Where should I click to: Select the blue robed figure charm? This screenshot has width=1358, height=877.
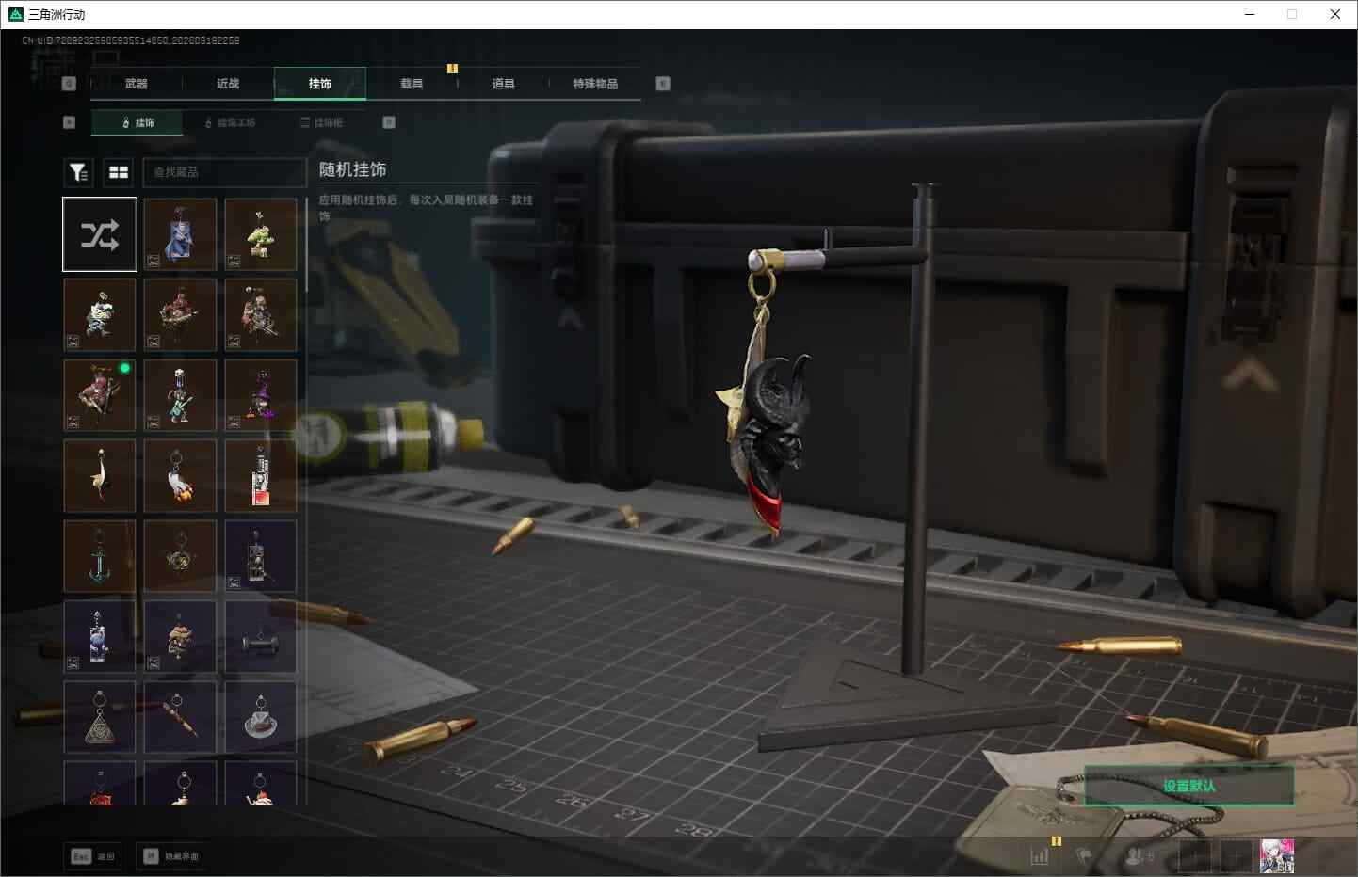click(180, 234)
